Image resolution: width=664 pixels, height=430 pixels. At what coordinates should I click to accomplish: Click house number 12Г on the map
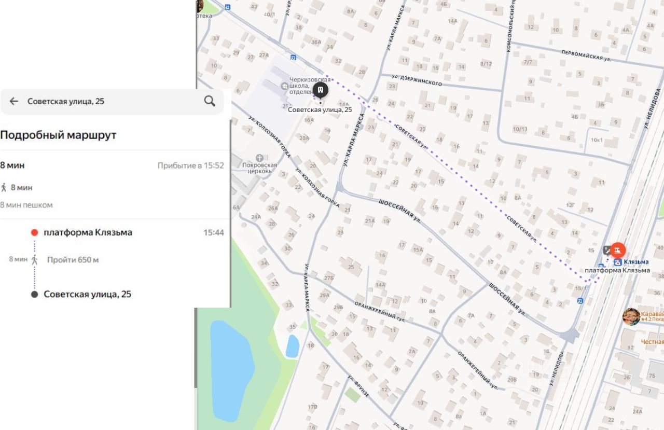[x=571, y=205]
